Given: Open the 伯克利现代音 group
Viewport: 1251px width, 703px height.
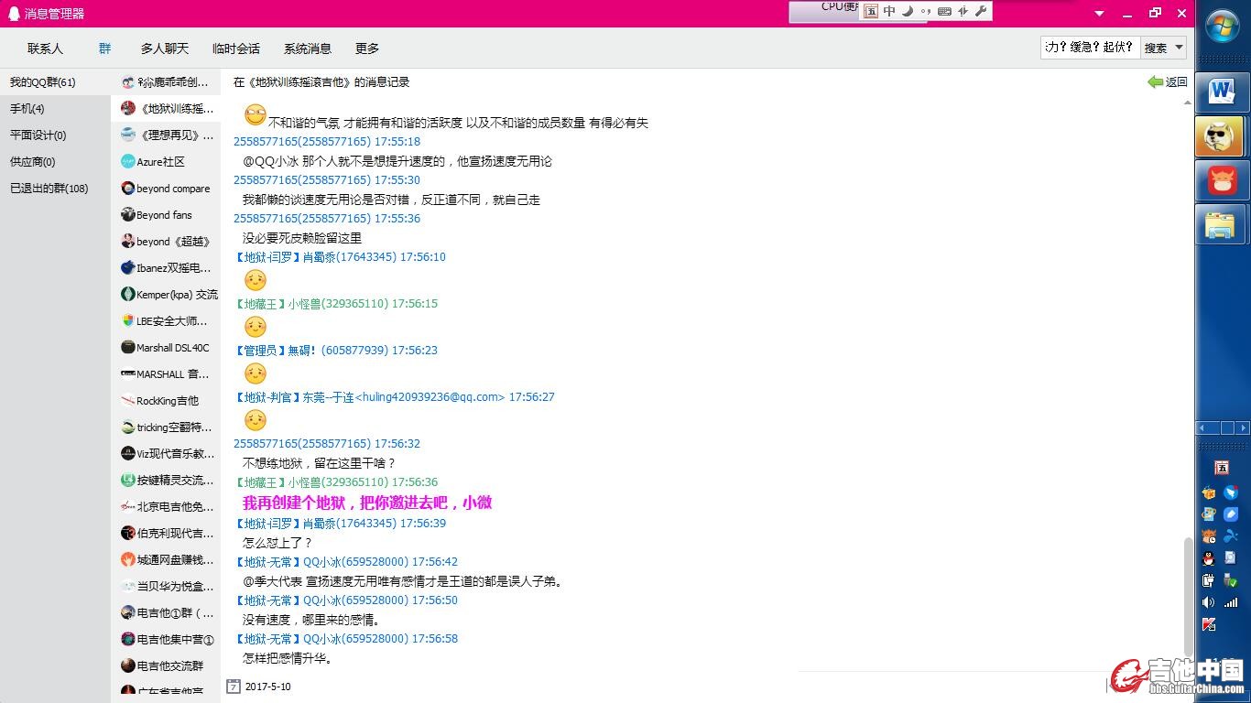Looking at the screenshot, I should (x=166, y=533).
